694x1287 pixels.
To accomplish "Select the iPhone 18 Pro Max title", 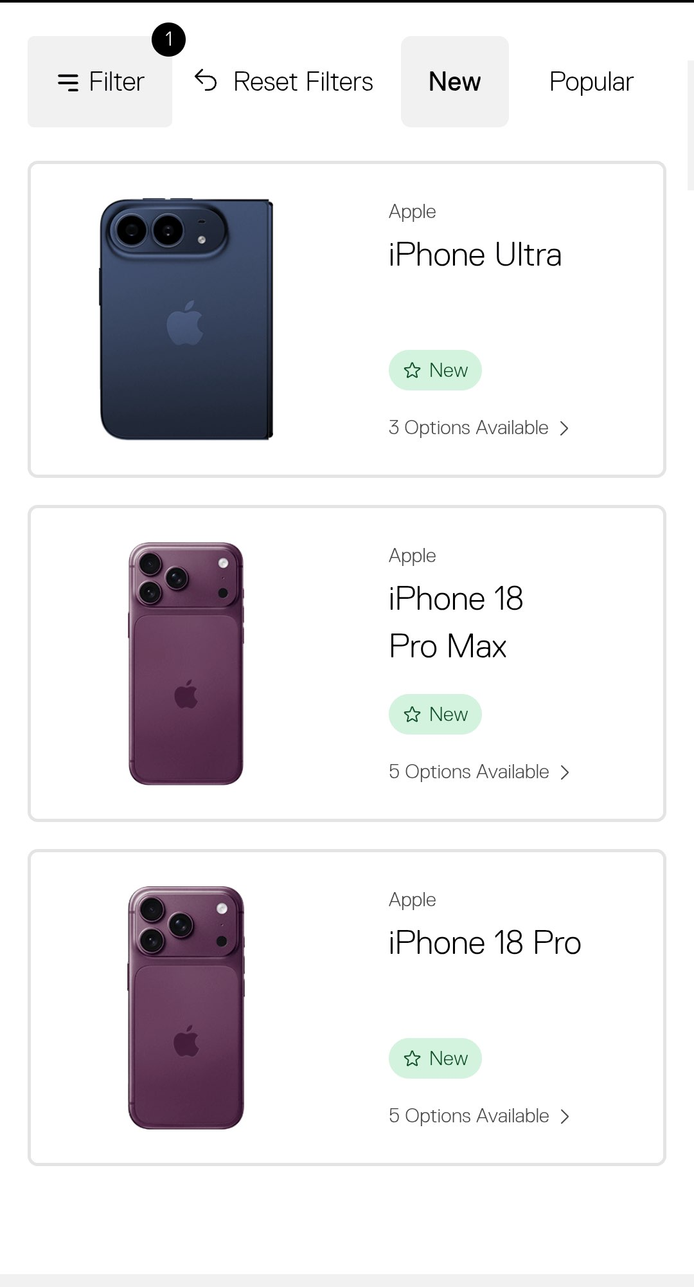I will tap(456, 622).
